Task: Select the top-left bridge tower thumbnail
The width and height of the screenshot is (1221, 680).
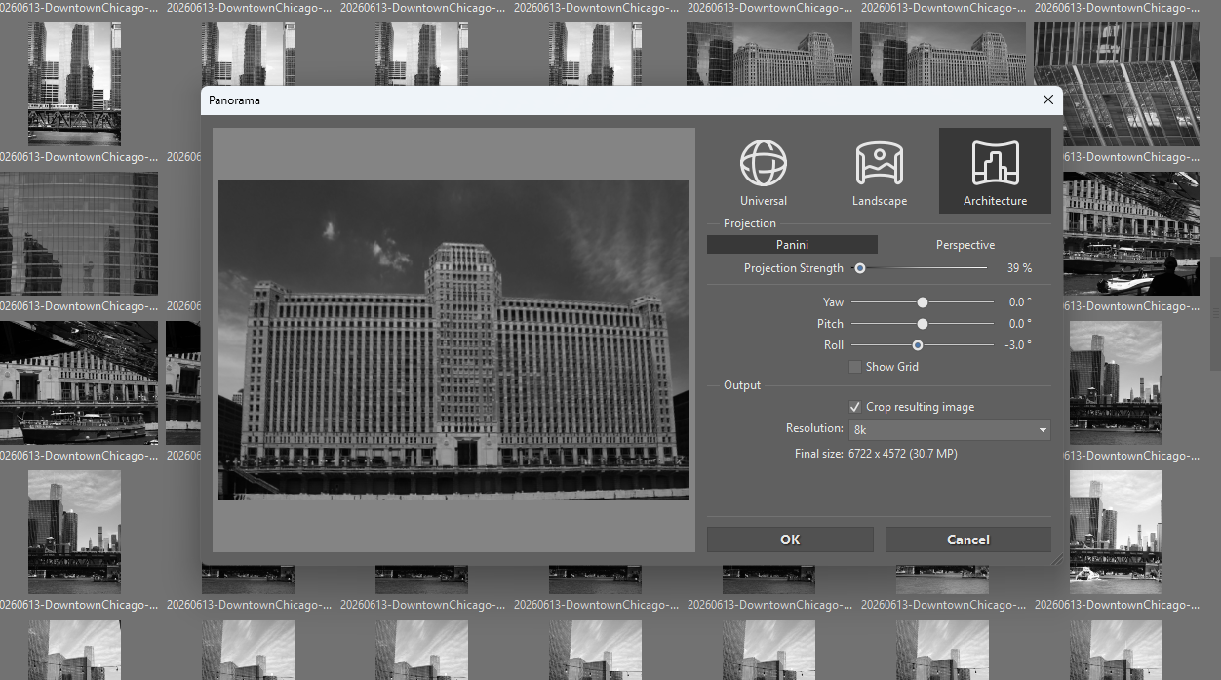Action: click(74, 83)
